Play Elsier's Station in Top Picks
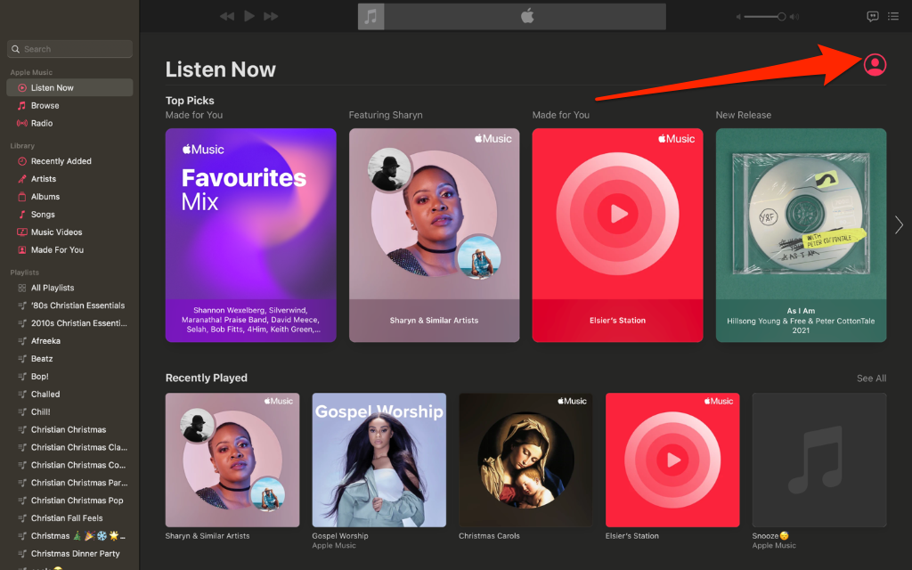912x570 pixels. [617, 235]
